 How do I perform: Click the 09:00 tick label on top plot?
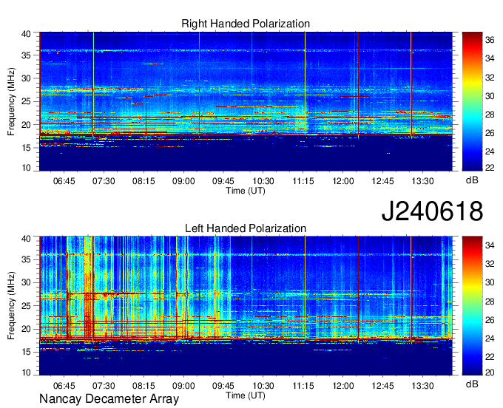(x=183, y=181)
